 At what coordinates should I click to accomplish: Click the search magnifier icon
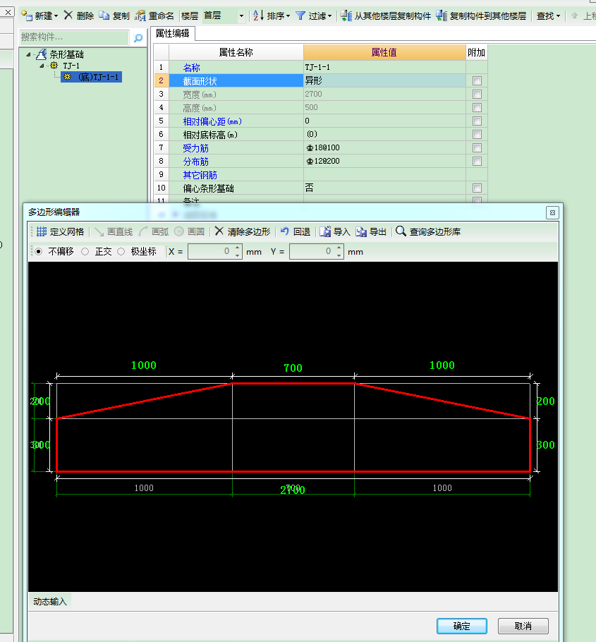(138, 38)
